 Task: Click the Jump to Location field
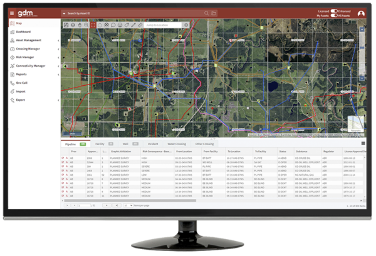pos(162,24)
